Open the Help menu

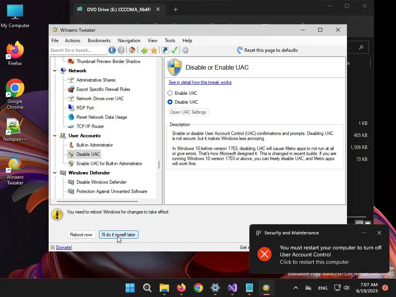pyautogui.click(x=188, y=40)
